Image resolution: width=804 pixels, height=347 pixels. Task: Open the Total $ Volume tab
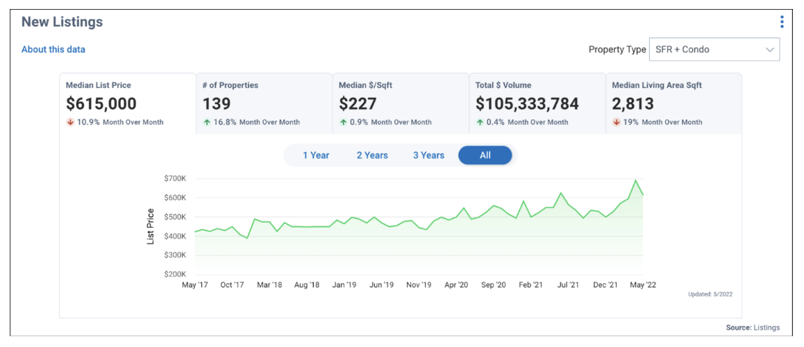pyautogui.click(x=537, y=103)
